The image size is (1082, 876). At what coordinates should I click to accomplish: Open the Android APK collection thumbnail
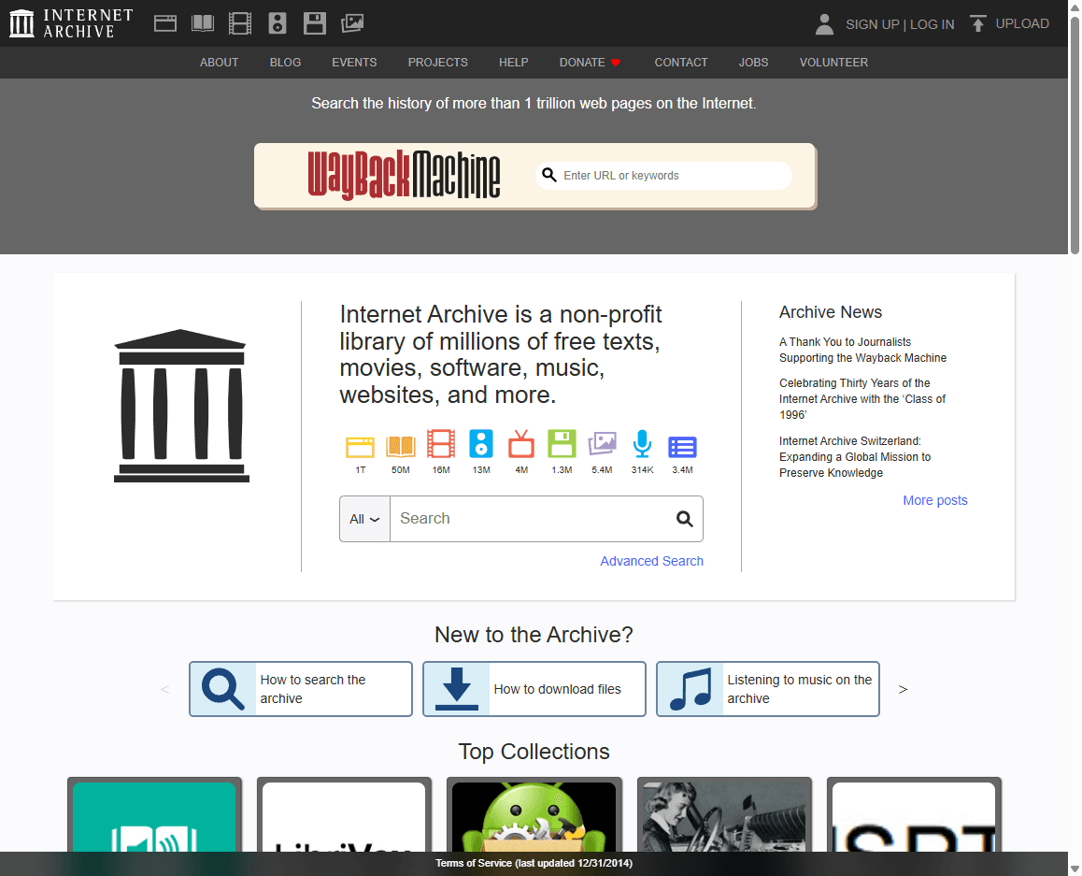pos(534,816)
